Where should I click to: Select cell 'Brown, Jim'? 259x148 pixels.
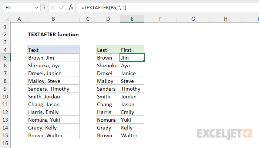click(53, 58)
